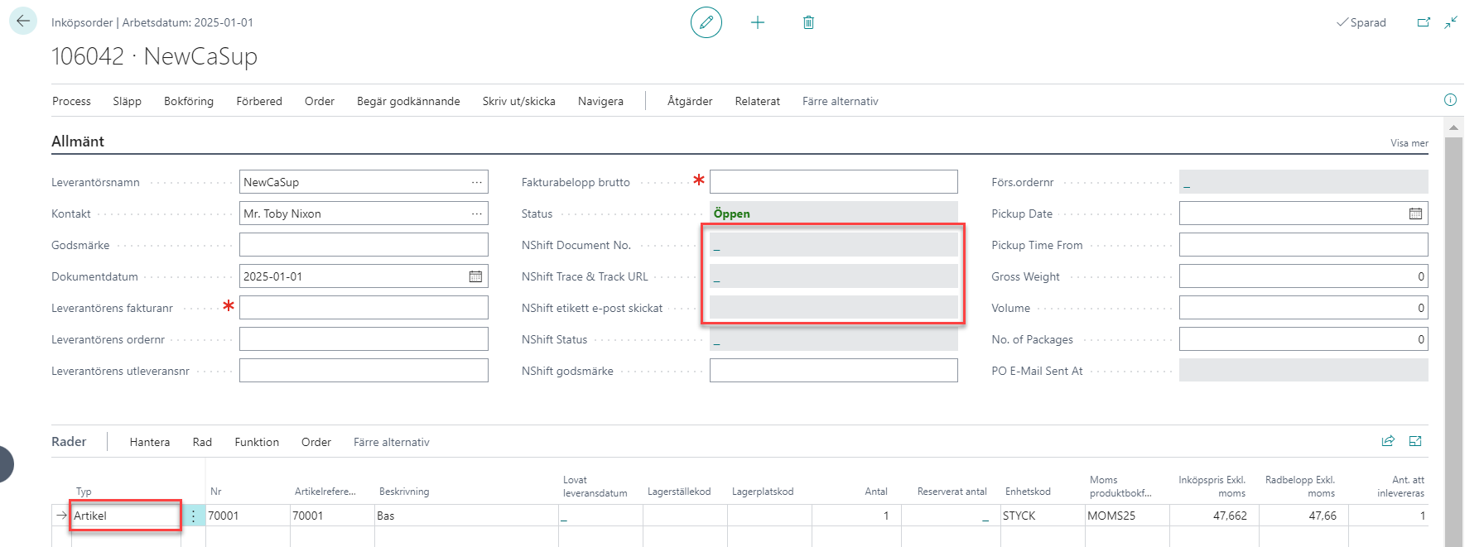Click the Godsmärke input field
The height and width of the screenshot is (547, 1484).
[x=364, y=245]
